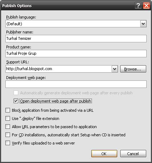Image resolution: width=152 pixels, height=163 pixels.
Task: Confirm settings with the OK button
Action: (104, 154)
